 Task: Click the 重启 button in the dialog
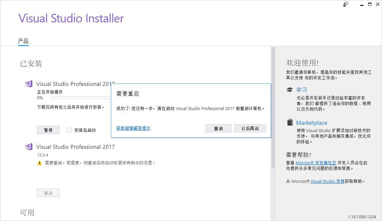coord(218,128)
